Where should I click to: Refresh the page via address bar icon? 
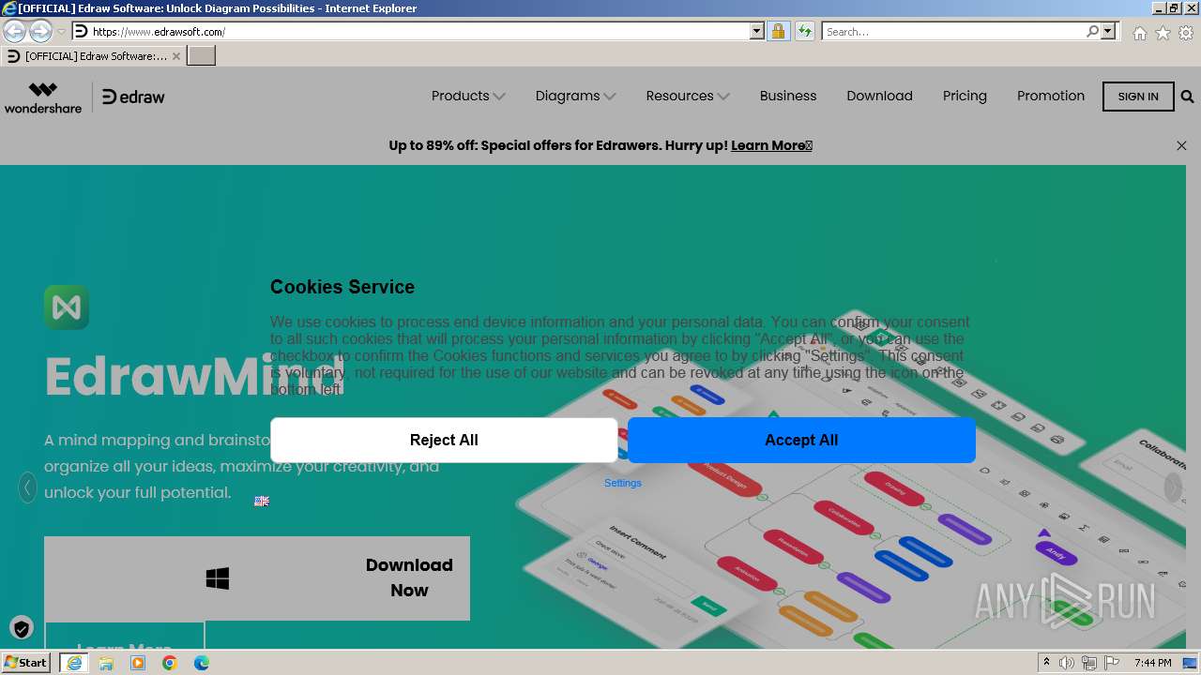[804, 31]
